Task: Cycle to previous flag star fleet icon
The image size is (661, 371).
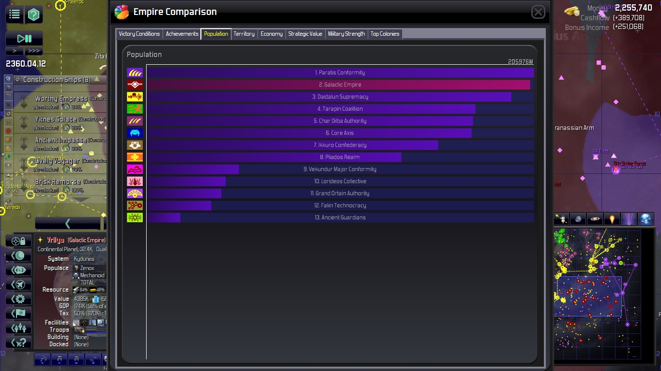Action: [x=18, y=314]
